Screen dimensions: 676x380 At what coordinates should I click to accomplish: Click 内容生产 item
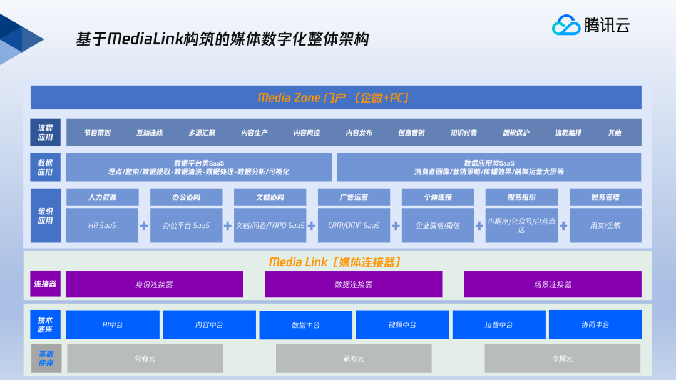254,132
